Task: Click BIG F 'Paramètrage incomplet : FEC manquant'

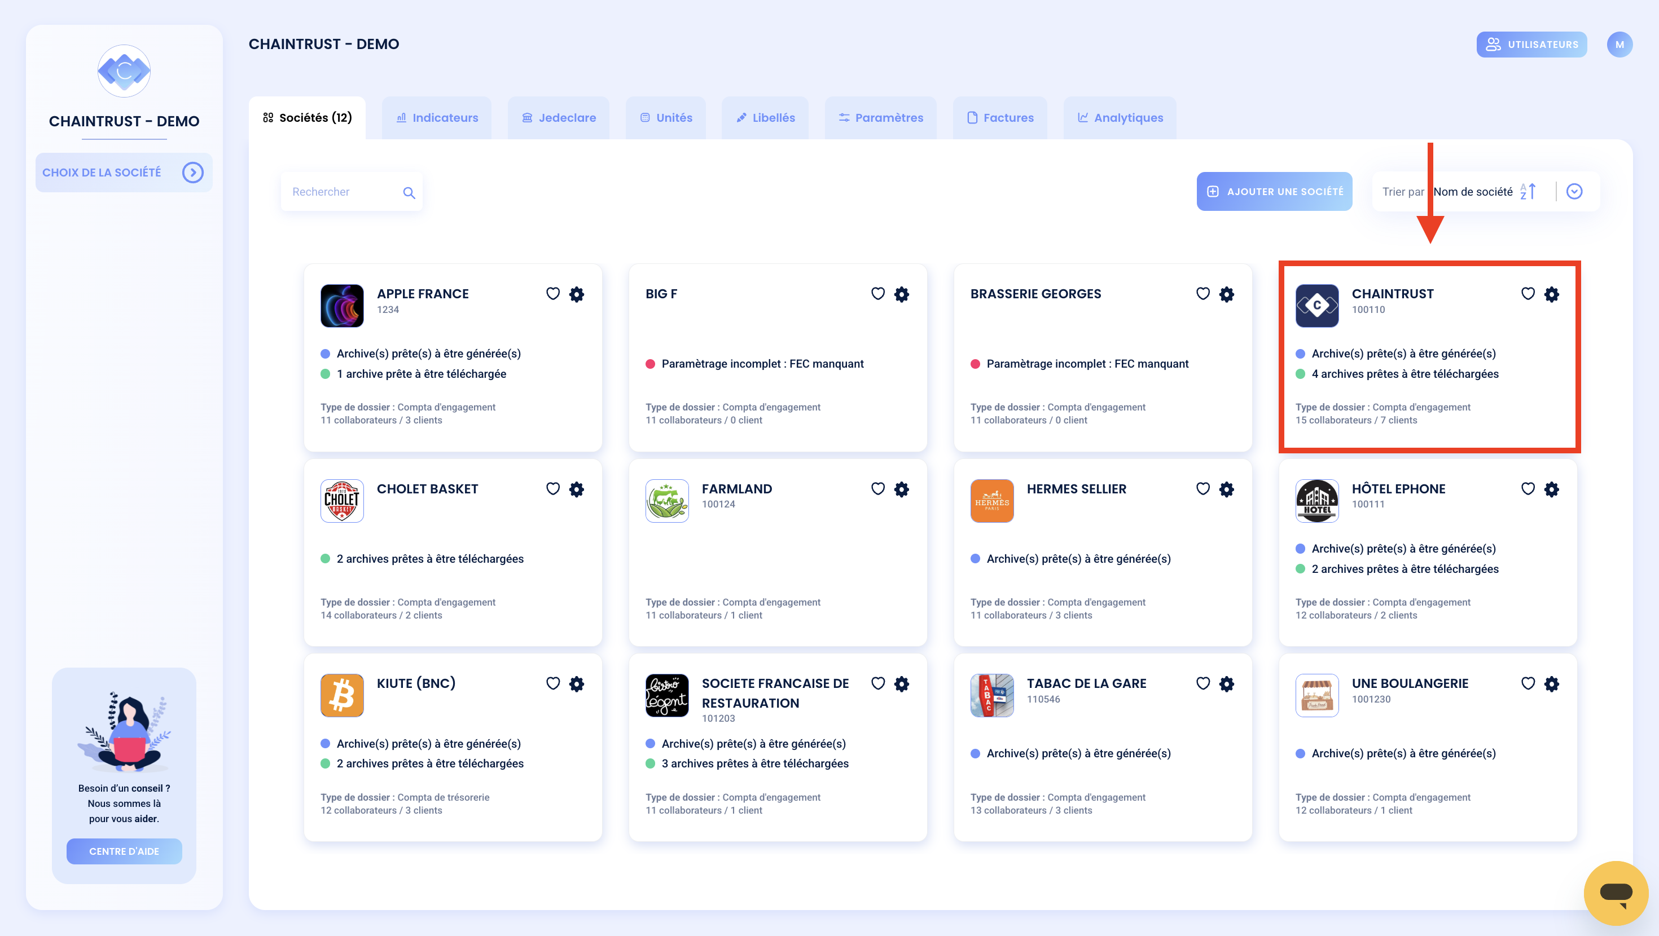Action: [x=762, y=364]
